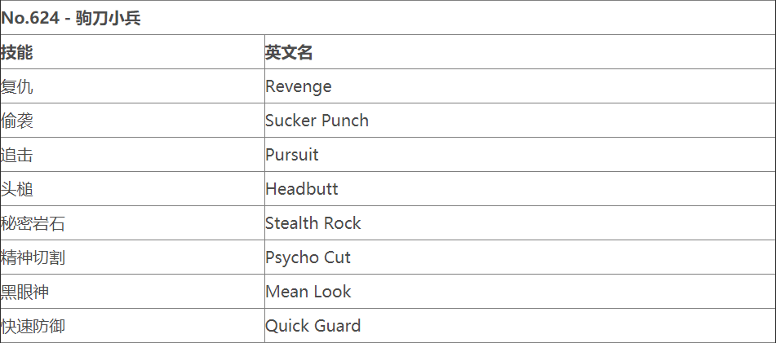
Task: Select the 秘密岩石 skill cell
Action: point(33,223)
